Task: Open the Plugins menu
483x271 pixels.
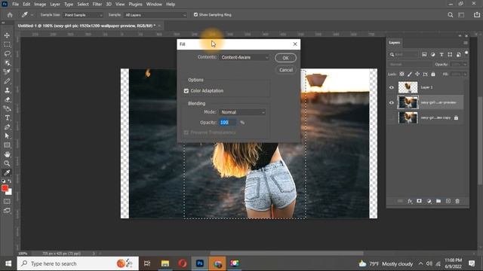Action: tap(136, 5)
